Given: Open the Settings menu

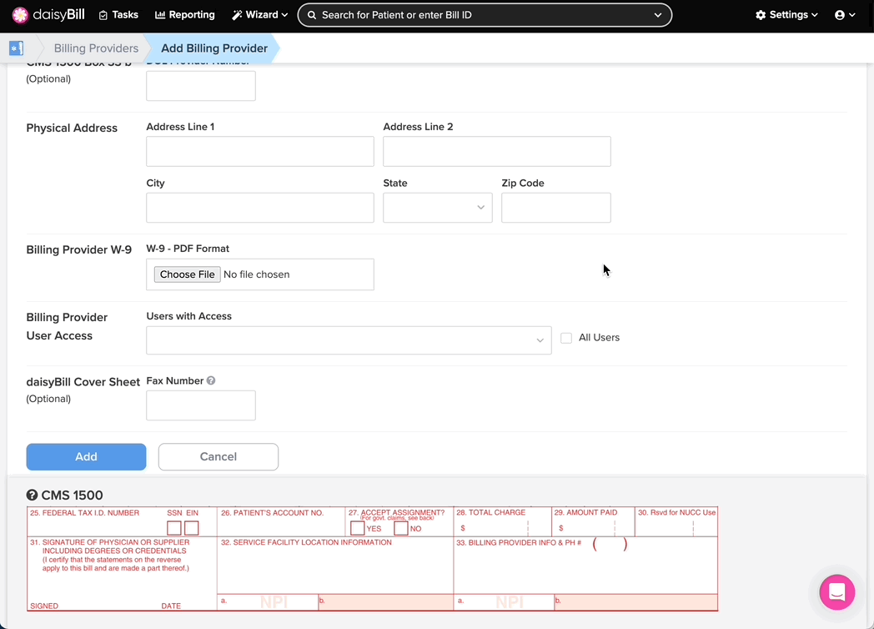Looking at the screenshot, I should point(786,15).
